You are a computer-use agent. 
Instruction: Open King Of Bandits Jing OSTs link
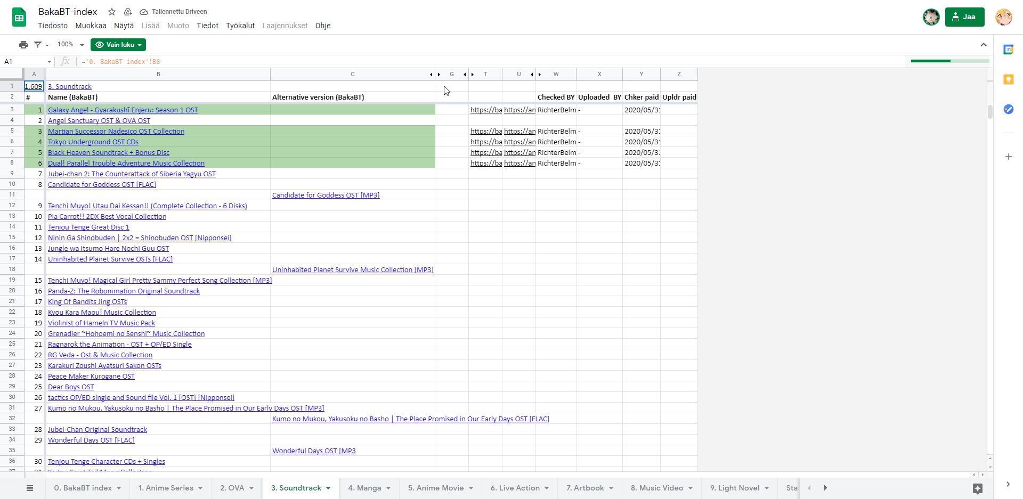click(x=87, y=302)
